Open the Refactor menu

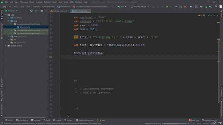click(47, 2)
